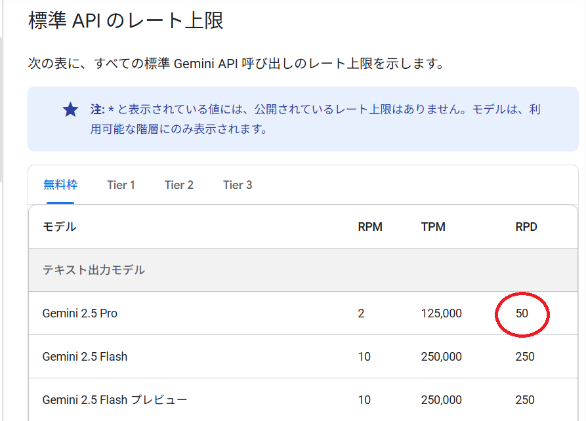Click the RPM value 2 for Gemini 2.5 Pro
Image resolution: width=586 pixels, height=421 pixels.
point(361,313)
